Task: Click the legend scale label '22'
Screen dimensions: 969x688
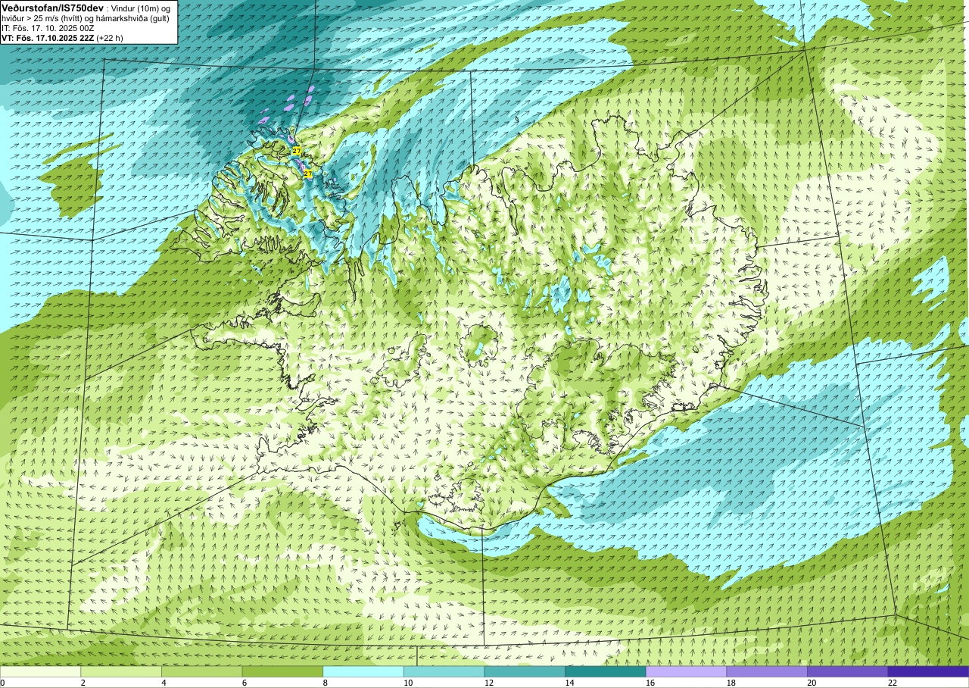Action: coord(893,683)
